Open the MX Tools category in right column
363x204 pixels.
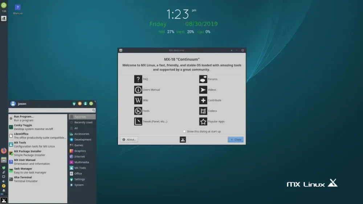[82, 168]
